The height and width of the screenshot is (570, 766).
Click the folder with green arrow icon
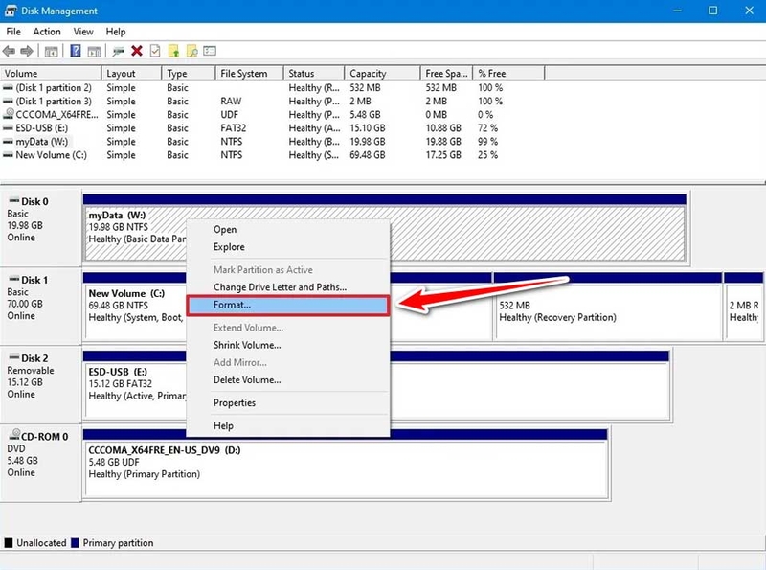173,51
